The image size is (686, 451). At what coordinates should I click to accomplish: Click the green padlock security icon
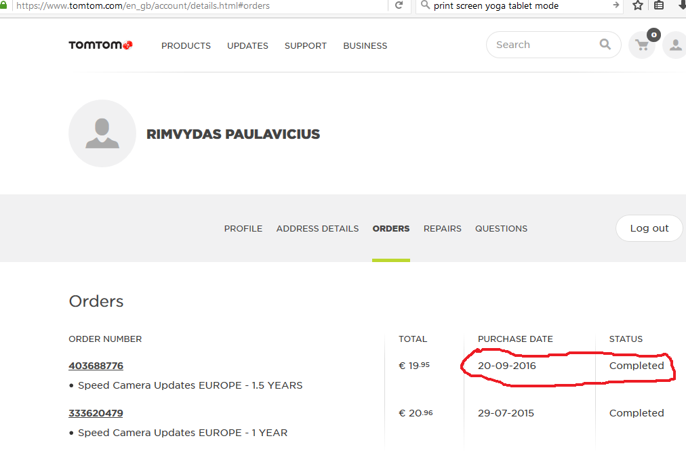(3, 5)
